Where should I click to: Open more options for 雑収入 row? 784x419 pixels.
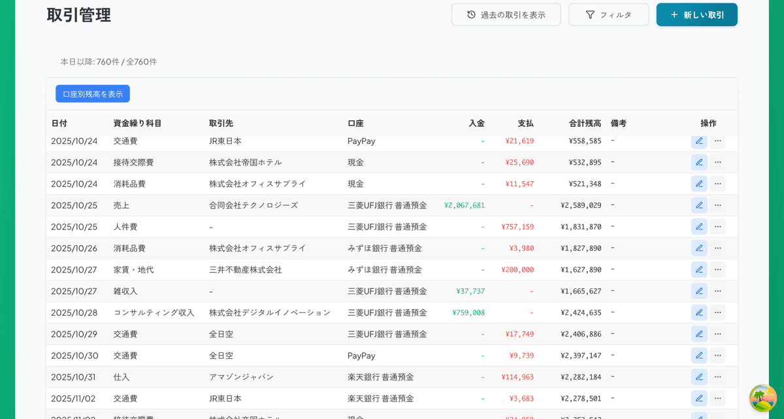[718, 291]
